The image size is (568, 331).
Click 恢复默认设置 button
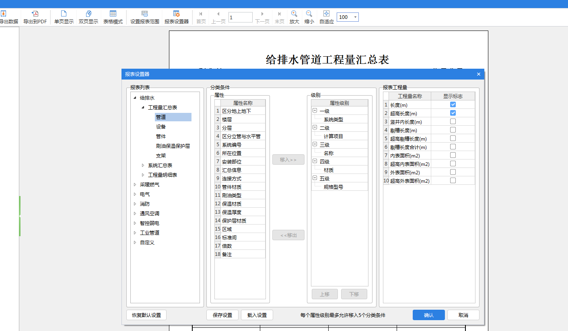[x=146, y=315]
